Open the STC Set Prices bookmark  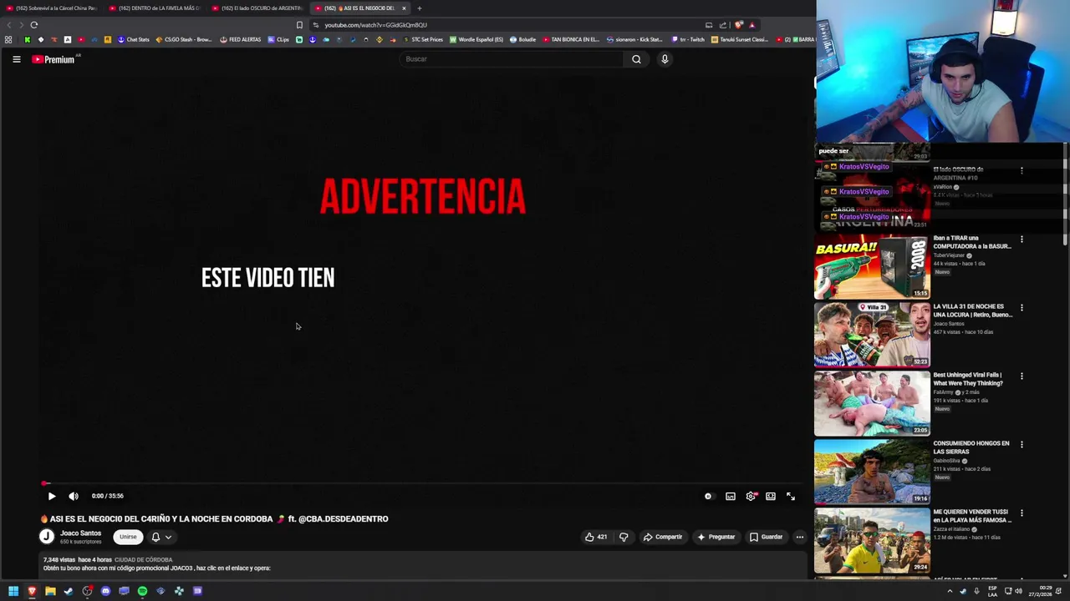[423, 39]
